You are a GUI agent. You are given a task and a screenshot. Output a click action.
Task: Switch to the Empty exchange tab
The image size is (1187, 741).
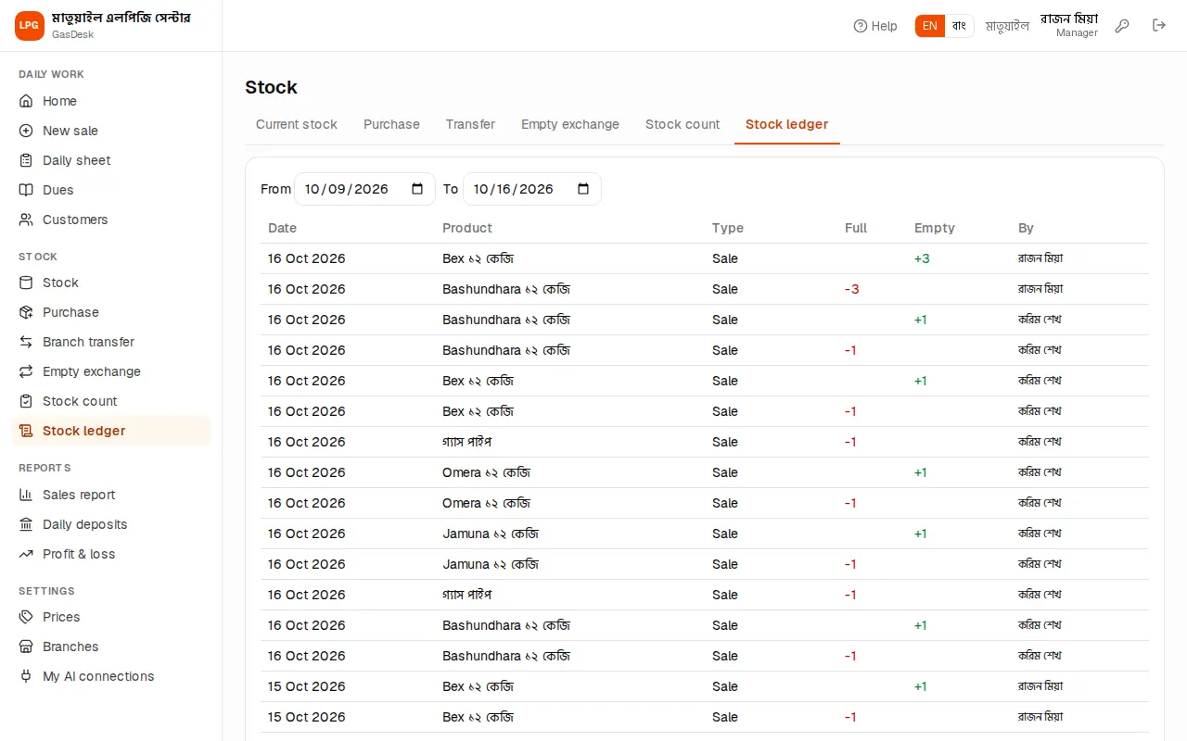point(570,124)
